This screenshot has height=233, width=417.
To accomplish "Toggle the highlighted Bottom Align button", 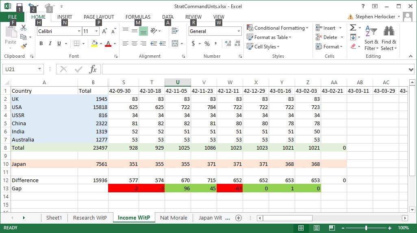I will pyautogui.click(x=143, y=31).
